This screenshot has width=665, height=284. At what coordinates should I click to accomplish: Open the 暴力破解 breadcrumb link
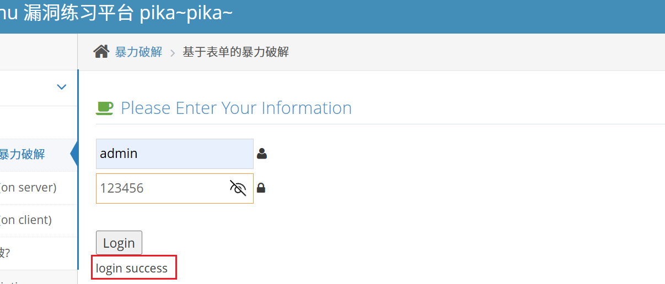point(138,52)
